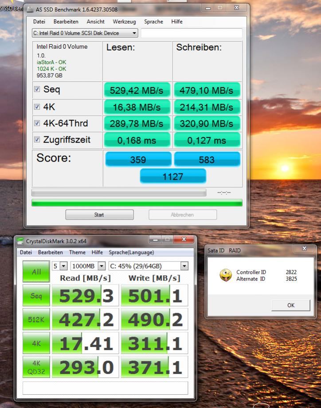Click the comment field at bottom of CrystalDiskMark
This screenshot has width=321, height=408.
[x=105, y=388]
